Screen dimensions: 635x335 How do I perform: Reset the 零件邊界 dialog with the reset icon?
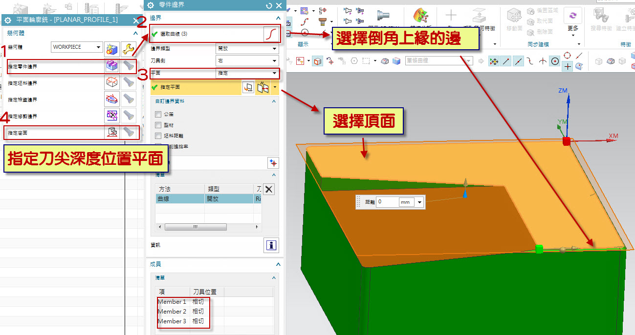pos(269,6)
